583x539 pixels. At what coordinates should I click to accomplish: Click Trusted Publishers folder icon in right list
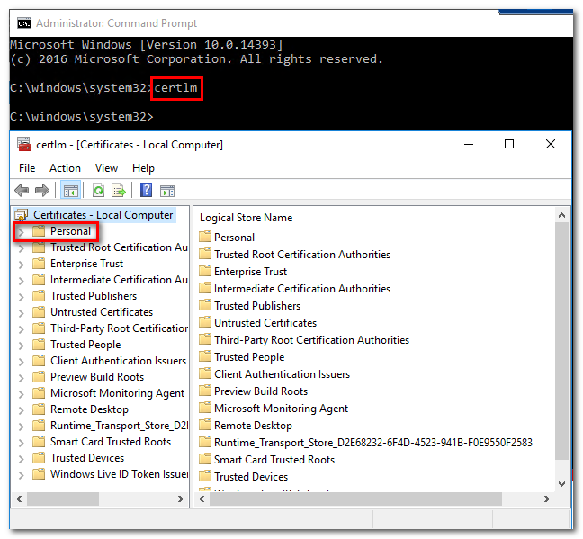205,305
